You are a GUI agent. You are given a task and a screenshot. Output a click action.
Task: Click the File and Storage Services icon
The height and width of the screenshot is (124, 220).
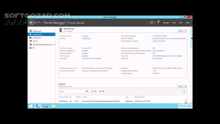coord(30,44)
